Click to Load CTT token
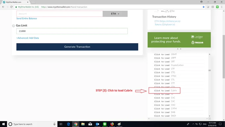The image size is (225, 127). pos(164,83)
